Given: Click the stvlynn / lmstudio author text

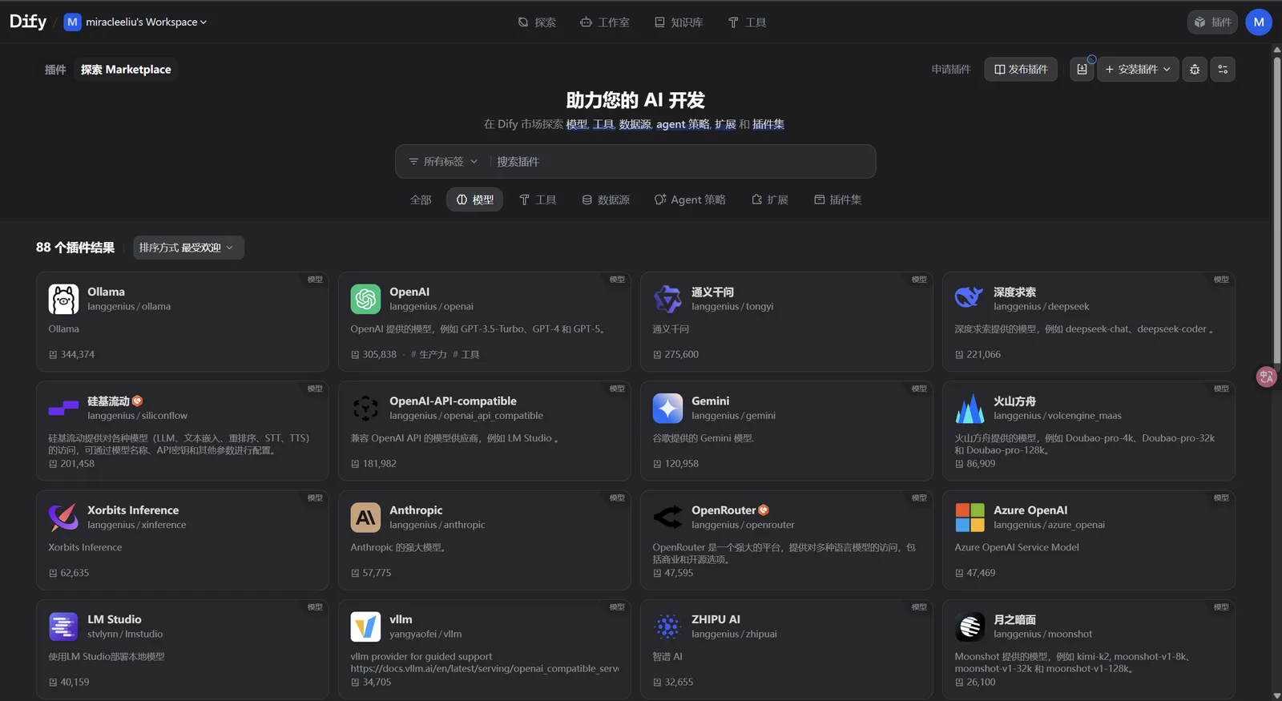Looking at the screenshot, I should (x=125, y=634).
